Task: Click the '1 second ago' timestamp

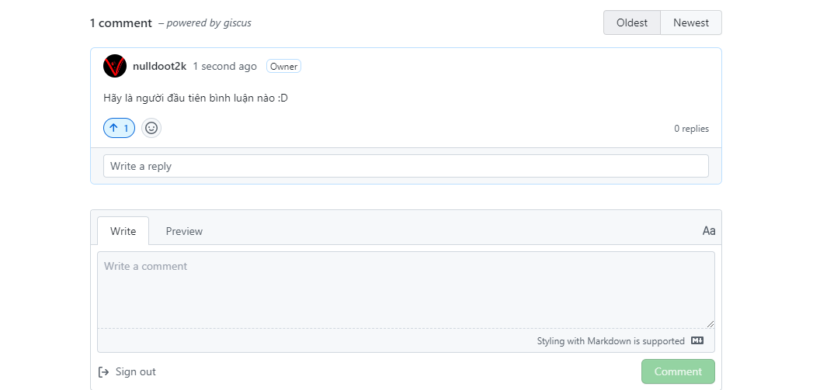Action: (x=225, y=67)
